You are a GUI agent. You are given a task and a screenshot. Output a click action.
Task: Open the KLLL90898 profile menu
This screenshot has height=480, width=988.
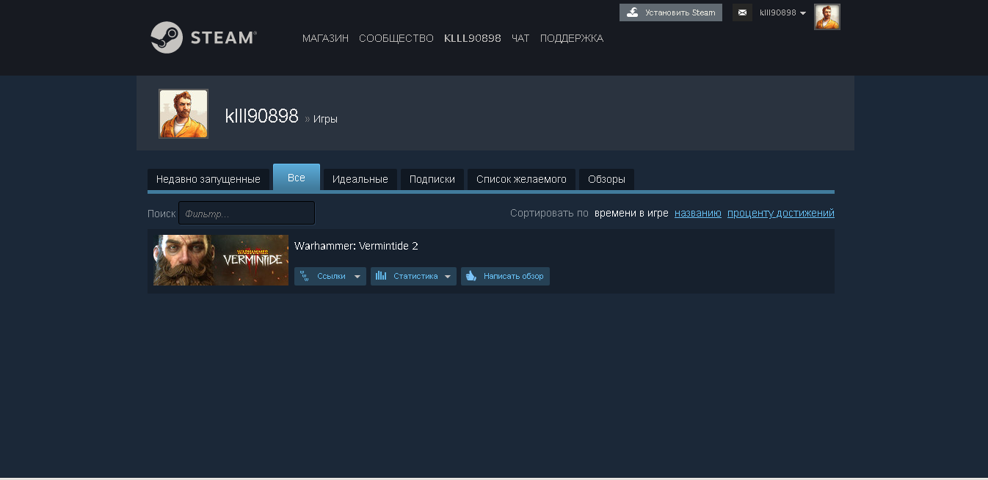(x=473, y=38)
